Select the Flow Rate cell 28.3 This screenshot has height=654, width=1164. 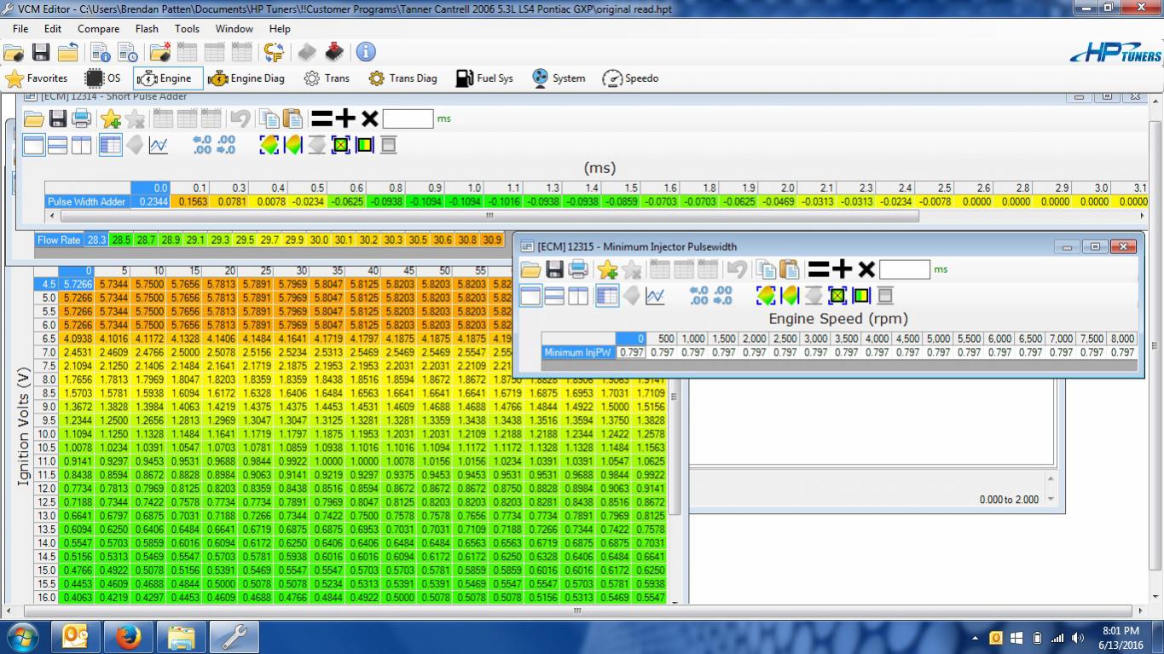(96, 240)
